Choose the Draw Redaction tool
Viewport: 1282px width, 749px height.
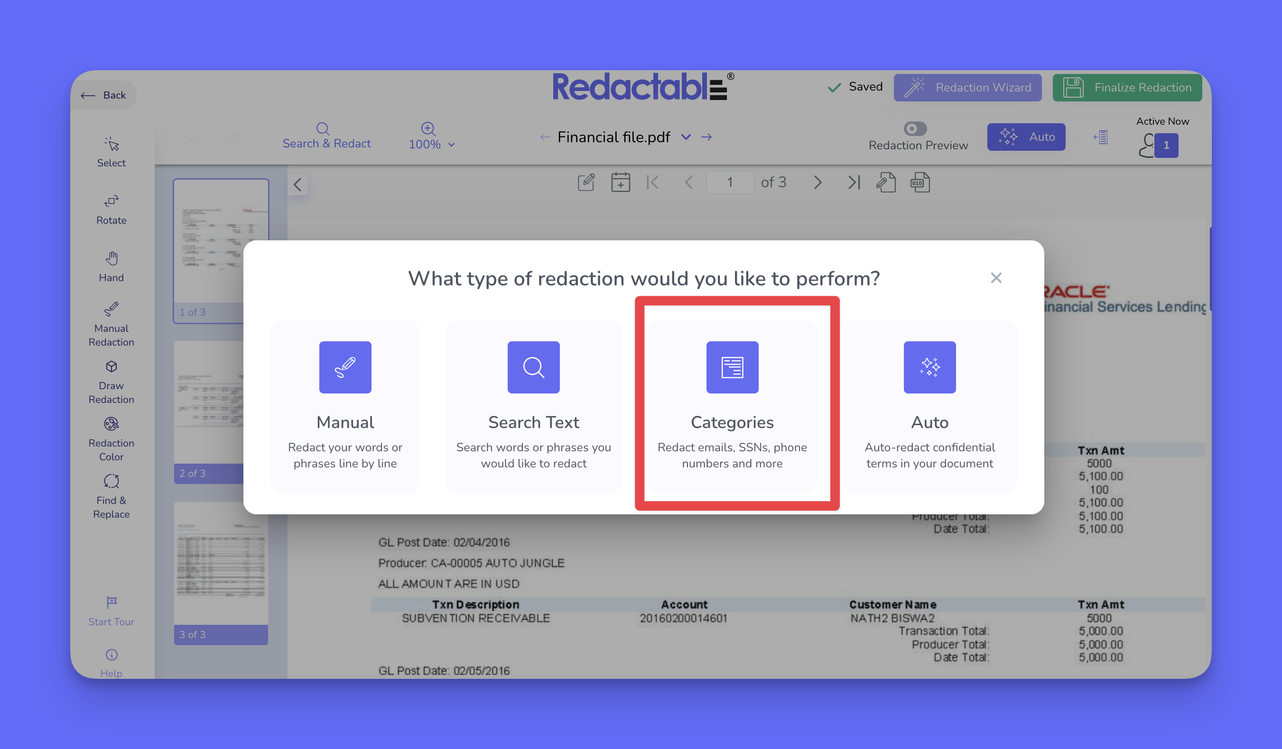[111, 381]
